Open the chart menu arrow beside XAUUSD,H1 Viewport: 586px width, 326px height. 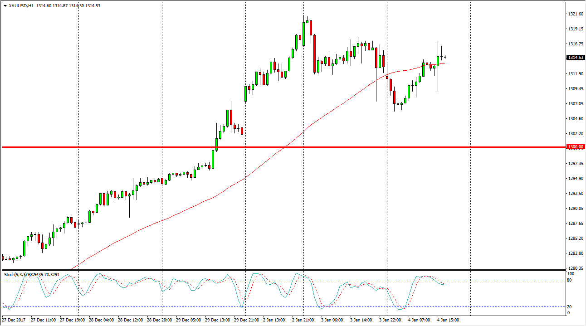pyautogui.click(x=5, y=5)
